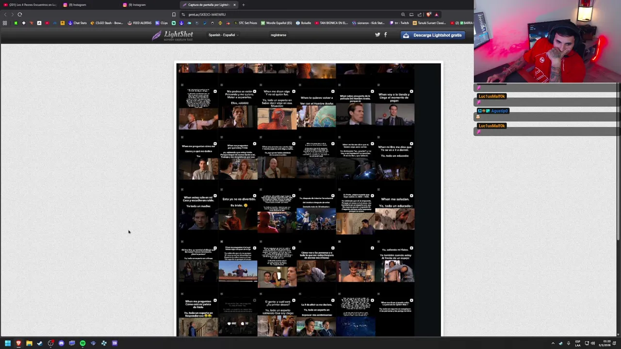Screen dimensions: 621x349
Task: Open the YouTube tab about Peores Encuentros
Action: (x=30, y=5)
